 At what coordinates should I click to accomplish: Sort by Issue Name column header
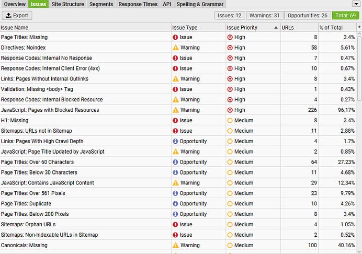pos(85,28)
